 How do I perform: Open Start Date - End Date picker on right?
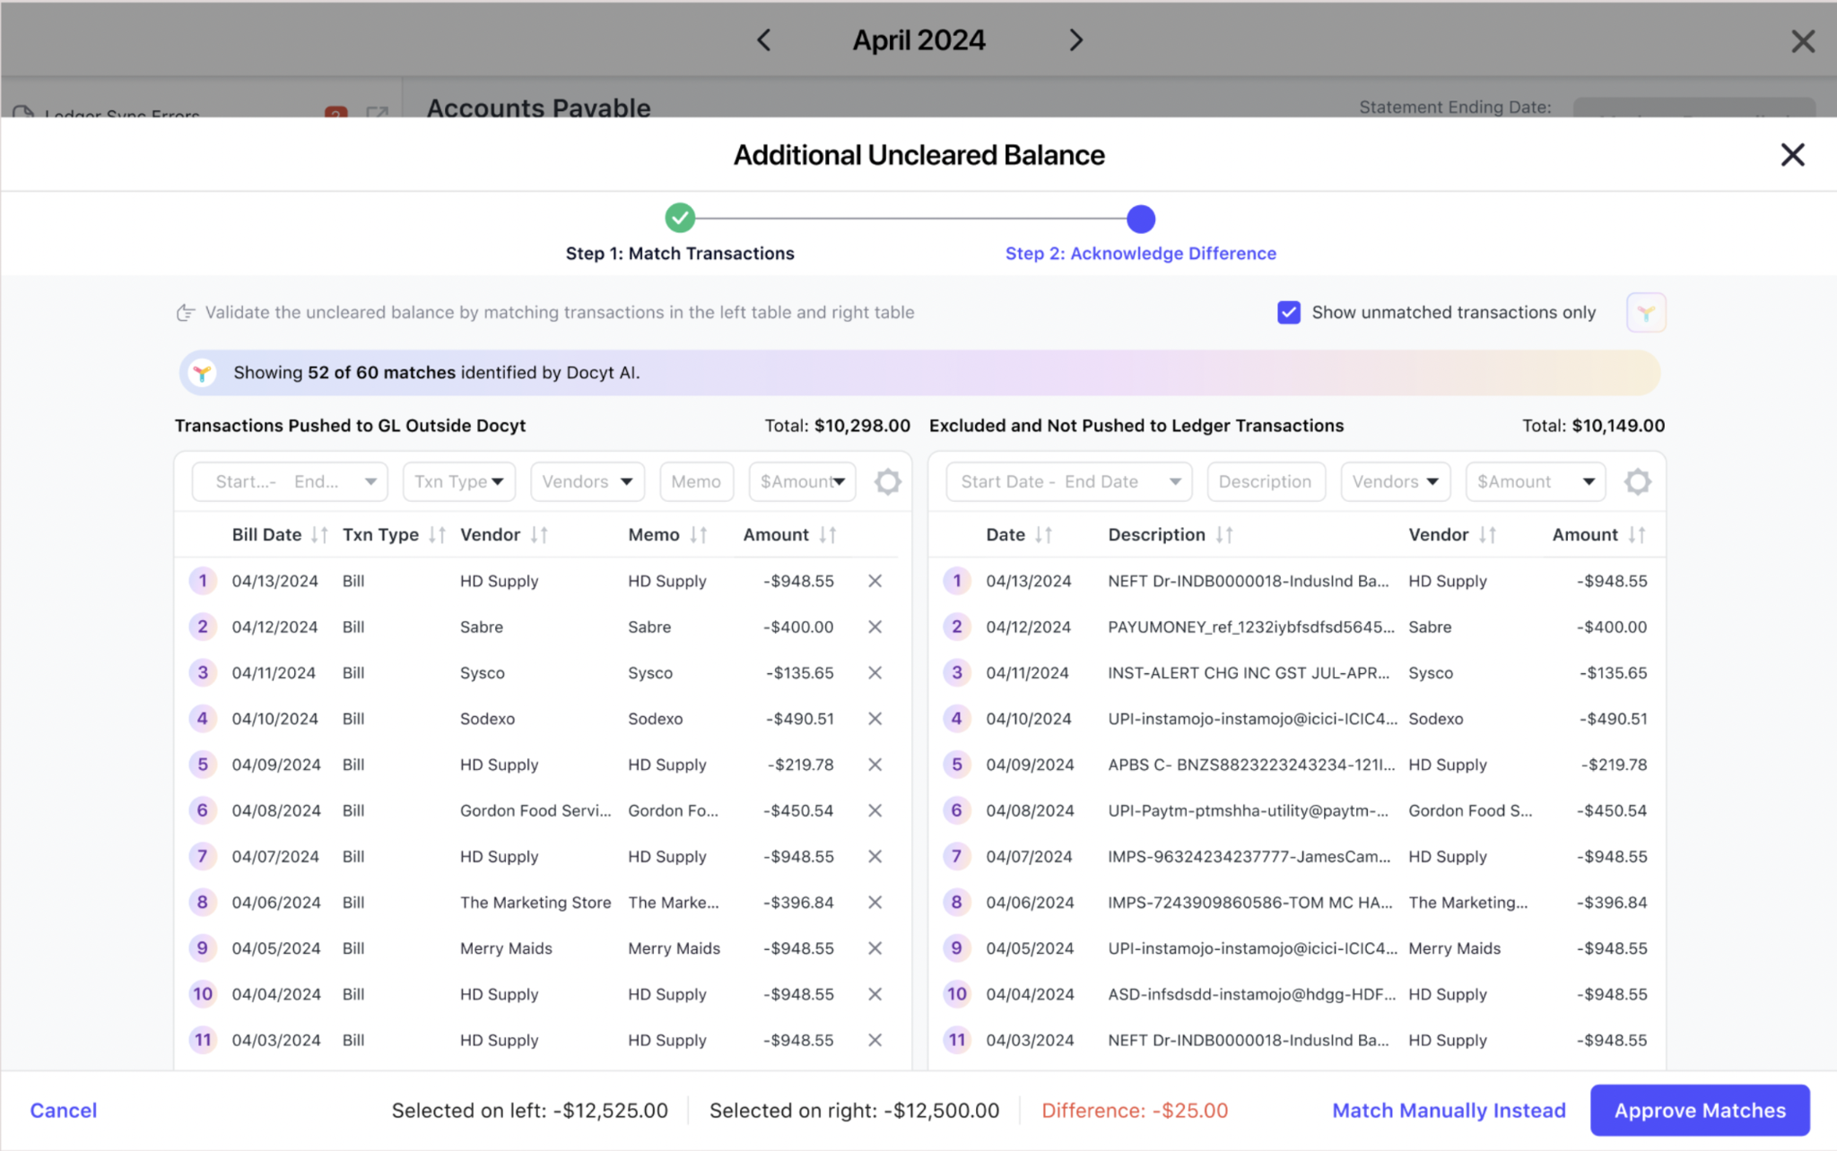point(1068,481)
